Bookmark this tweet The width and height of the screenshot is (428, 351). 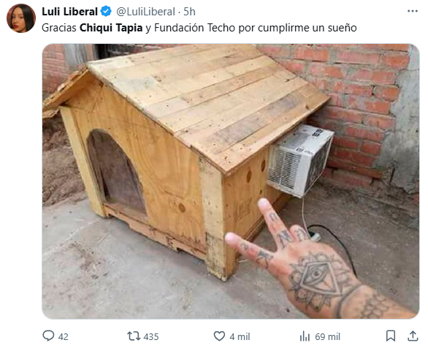pyautogui.click(x=391, y=336)
